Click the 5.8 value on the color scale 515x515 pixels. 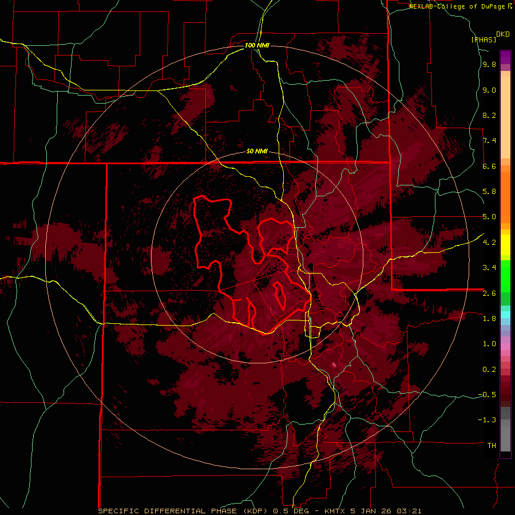click(x=489, y=192)
